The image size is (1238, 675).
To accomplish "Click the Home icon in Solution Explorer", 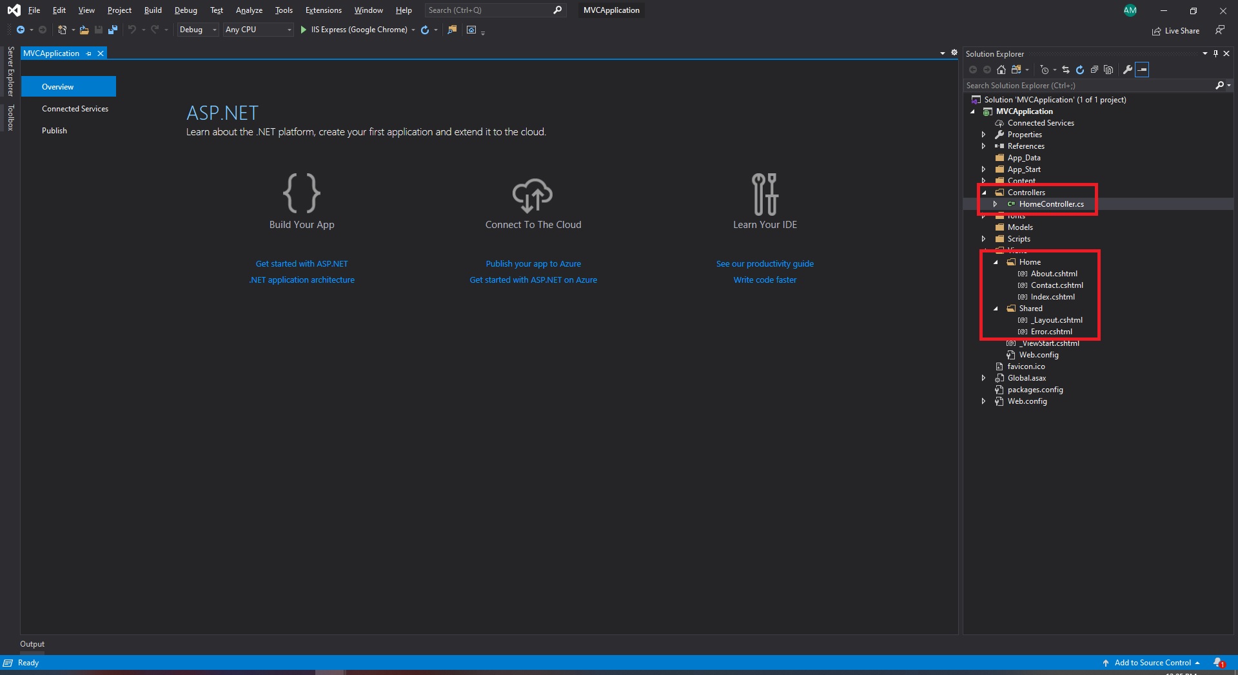I will [1001, 70].
